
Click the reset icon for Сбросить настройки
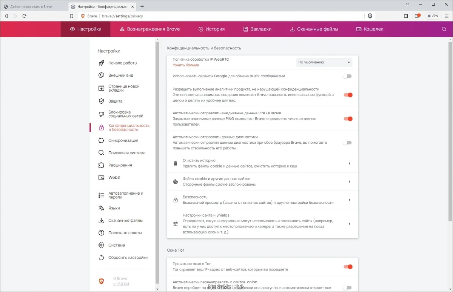(101, 258)
